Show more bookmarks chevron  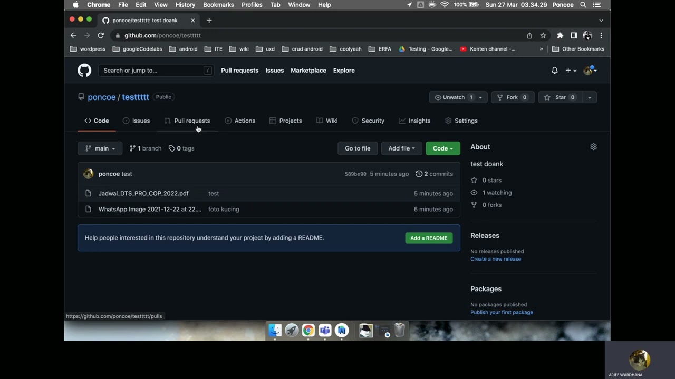click(541, 49)
